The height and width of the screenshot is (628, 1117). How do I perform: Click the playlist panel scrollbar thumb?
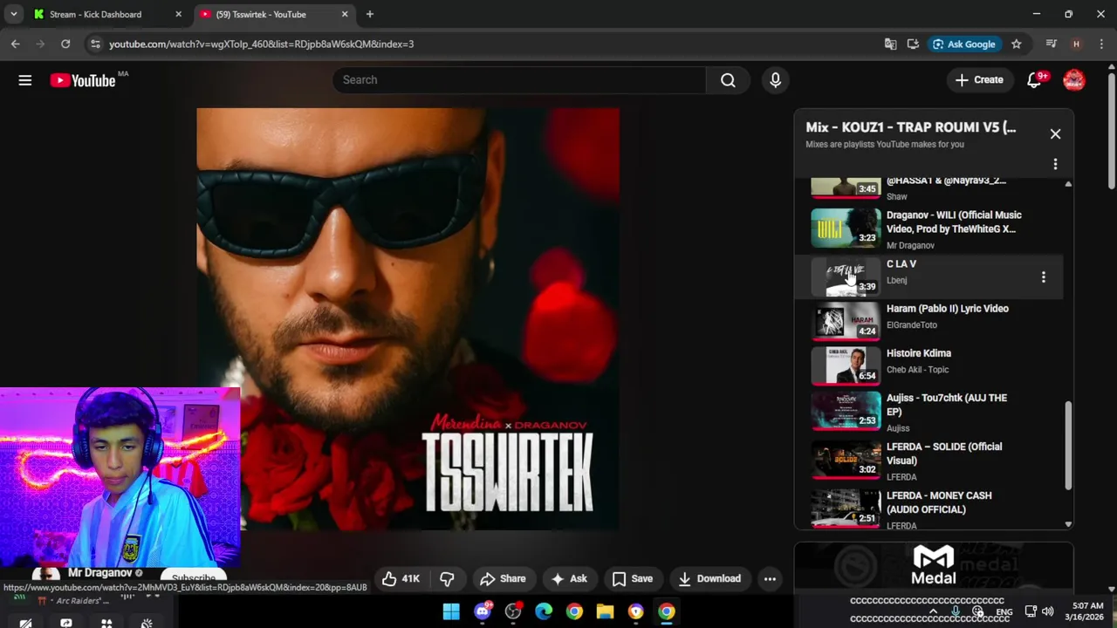click(1068, 446)
